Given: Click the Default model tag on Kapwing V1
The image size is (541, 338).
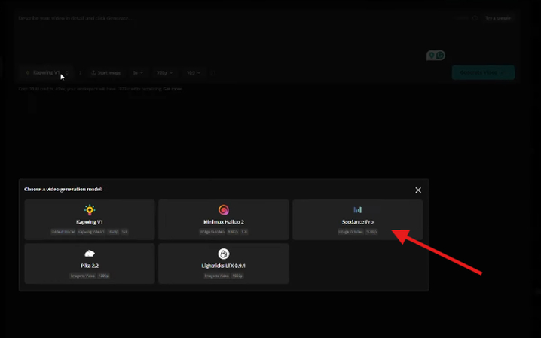Looking at the screenshot, I should [x=63, y=232].
